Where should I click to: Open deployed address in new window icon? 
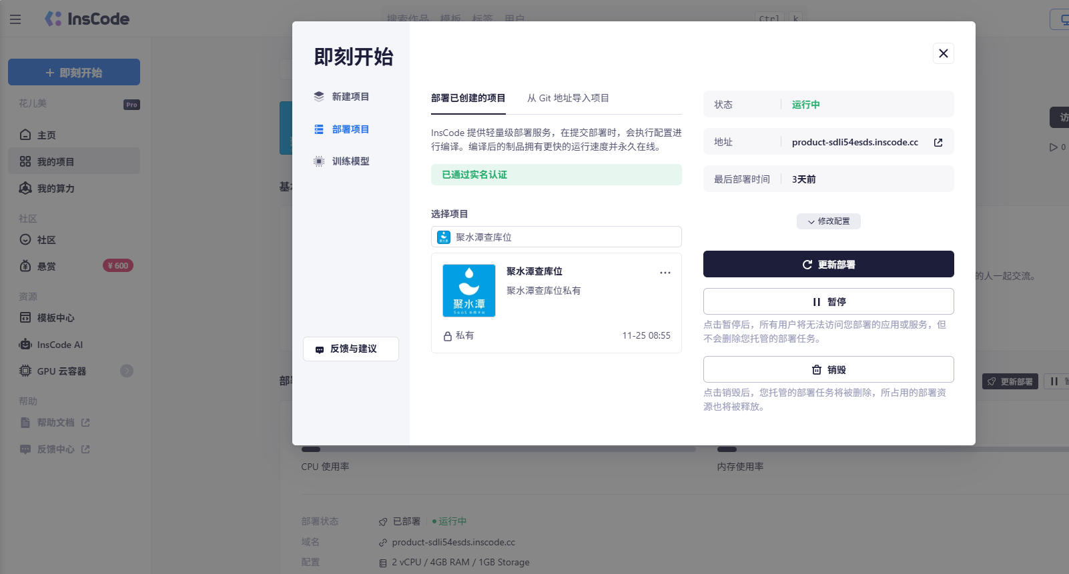pyautogui.click(x=938, y=142)
